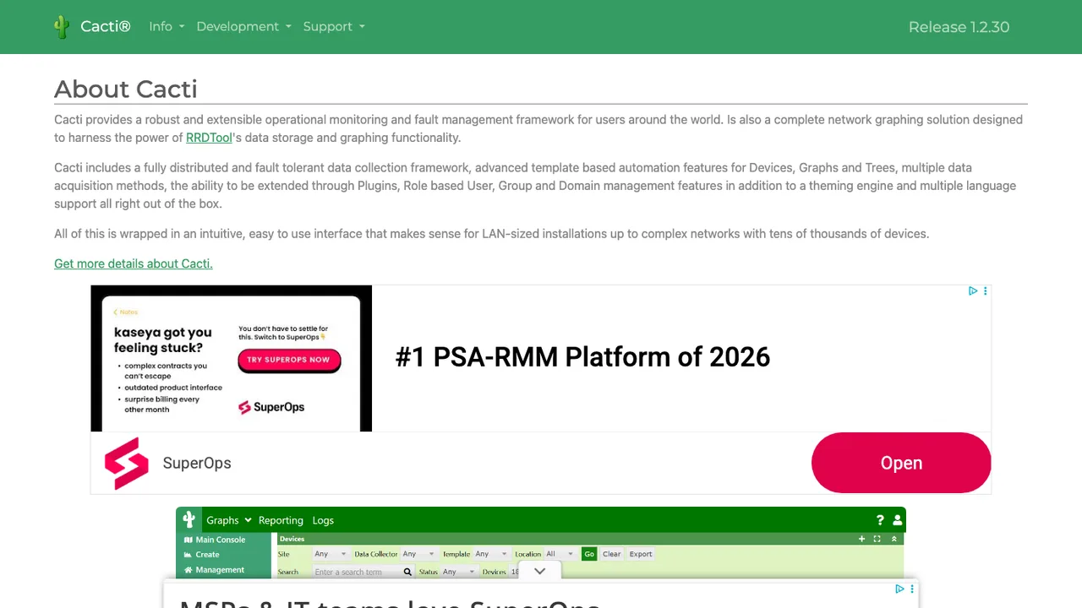Select Main Console in the screenshot sidebar
Image resolution: width=1082 pixels, height=608 pixels.
(x=215, y=540)
